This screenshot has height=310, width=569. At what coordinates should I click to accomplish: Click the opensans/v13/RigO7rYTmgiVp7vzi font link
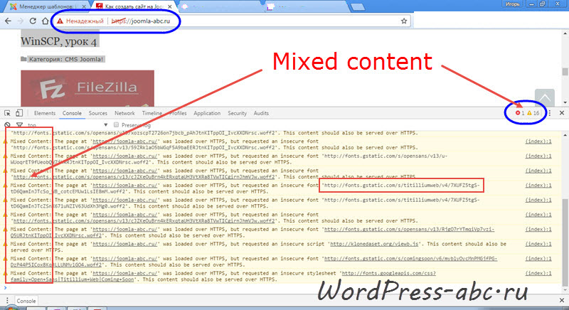point(409,229)
